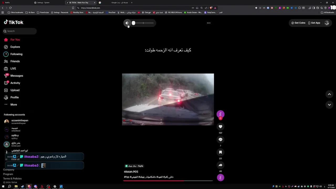
Task: Open the Windows Start menu
Action: [x=3, y=186]
